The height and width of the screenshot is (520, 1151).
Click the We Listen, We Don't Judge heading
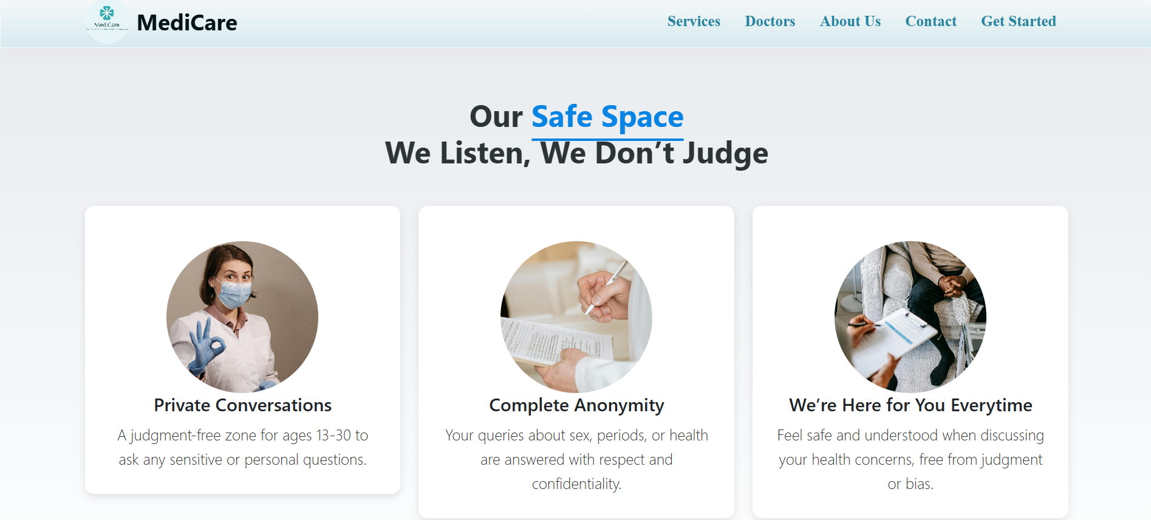click(576, 153)
